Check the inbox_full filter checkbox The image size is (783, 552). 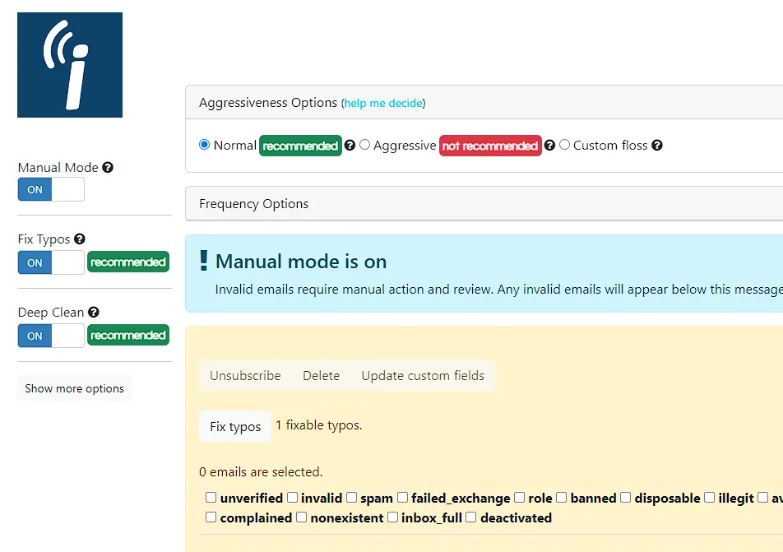393,517
